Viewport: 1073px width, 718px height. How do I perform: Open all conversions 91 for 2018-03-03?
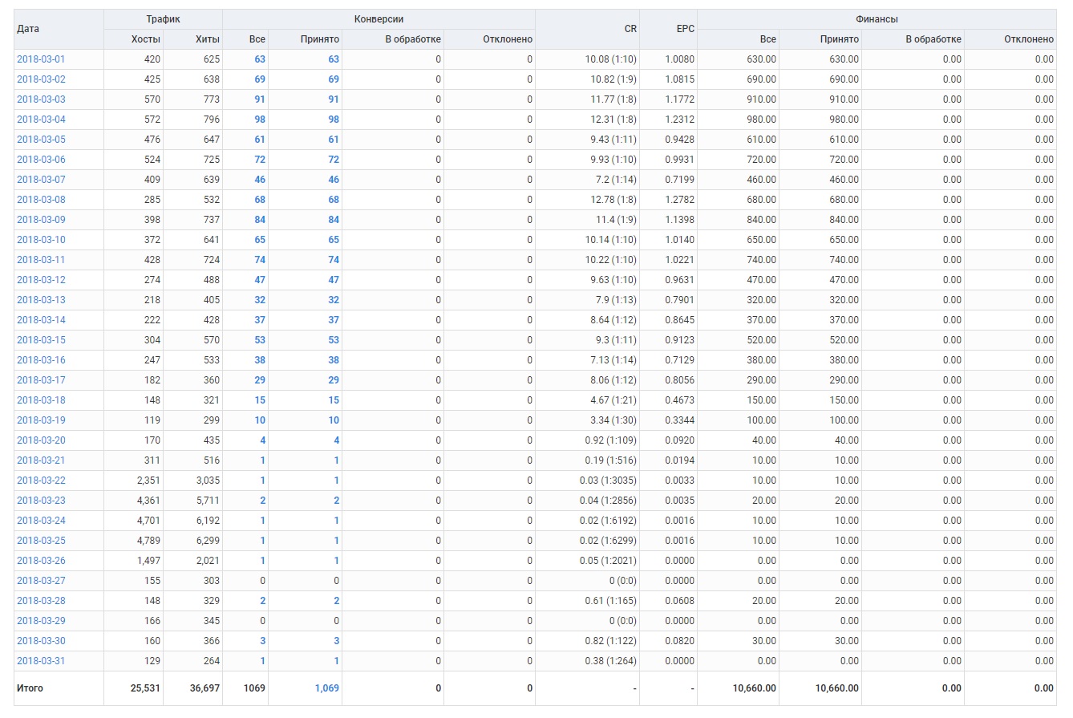260,99
